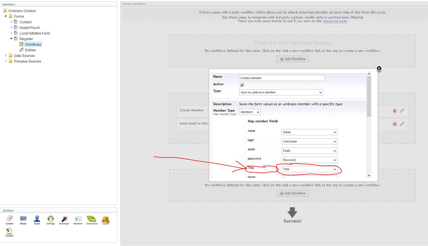Click the workflow Name text field
This screenshot has width=428, height=246.
pos(282,78)
